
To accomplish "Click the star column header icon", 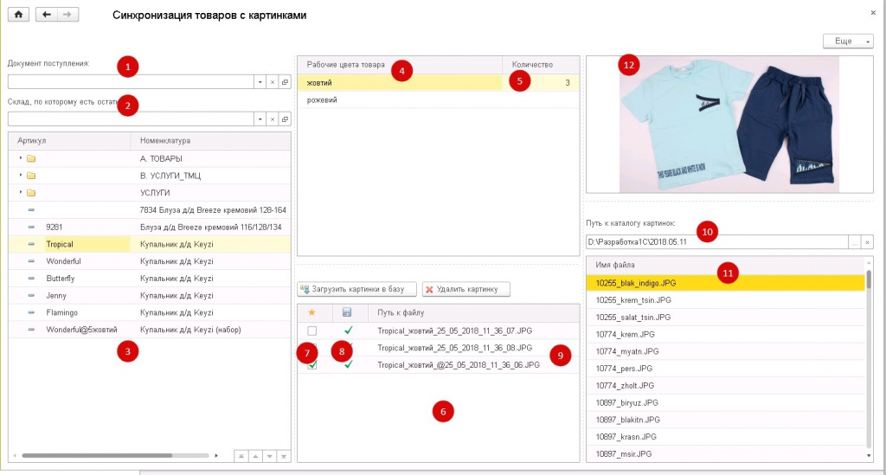I will tap(311, 312).
